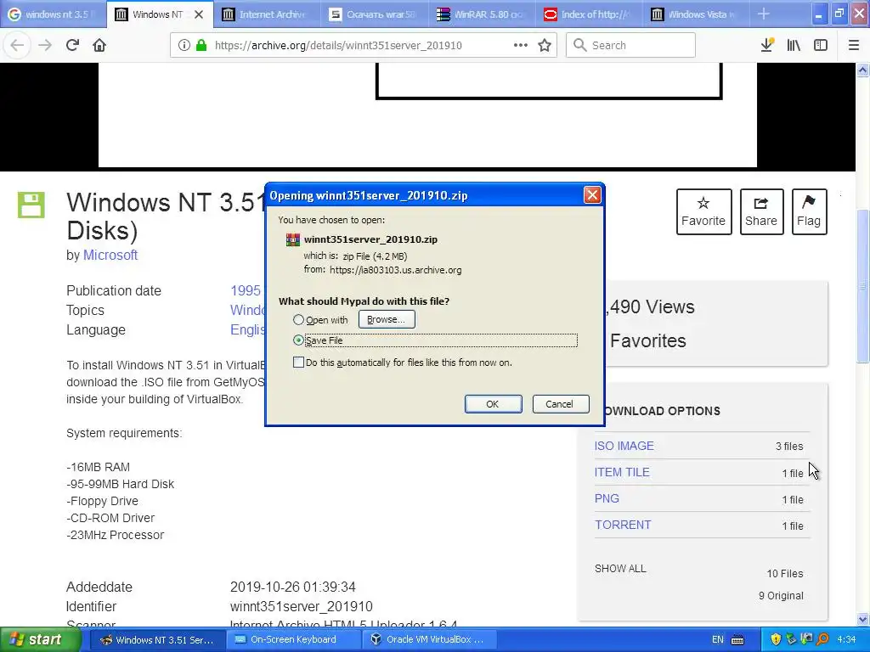Viewport: 870px width, 652px height.
Task: Click SHOW ALL files link
Action: point(620,569)
